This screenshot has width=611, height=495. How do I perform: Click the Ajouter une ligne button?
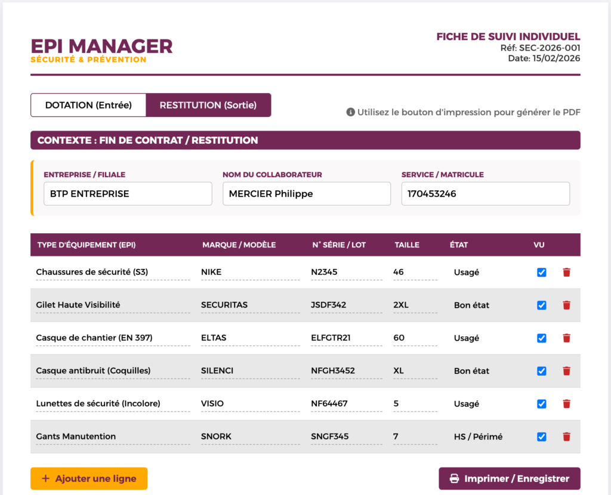[x=89, y=478]
